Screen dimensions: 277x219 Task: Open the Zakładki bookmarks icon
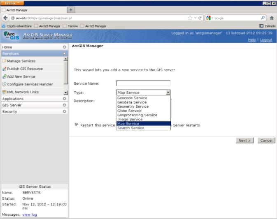pos(261,26)
